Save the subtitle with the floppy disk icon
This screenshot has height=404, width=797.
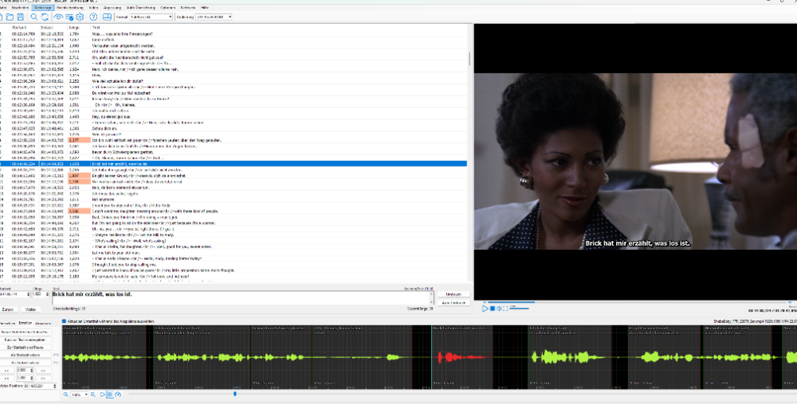tap(21, 17)
